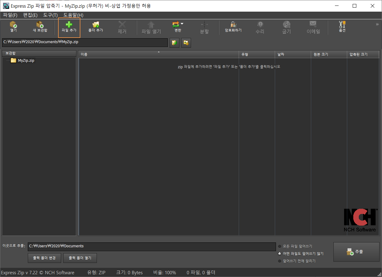Screen dimensions: 382x277
Task: Open the dropdown arrow next to 변환
Action: tap(182, 24)
